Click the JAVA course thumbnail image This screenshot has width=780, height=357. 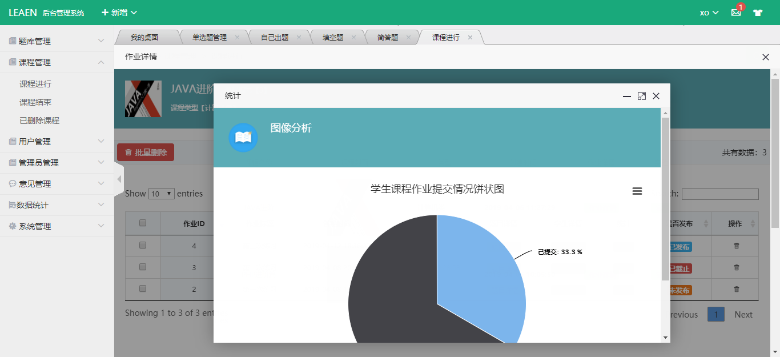(x=143, y=99)
